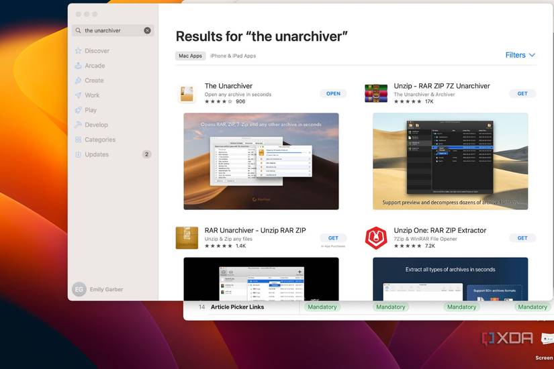Expand the Filters dropdown

point(520,55)
